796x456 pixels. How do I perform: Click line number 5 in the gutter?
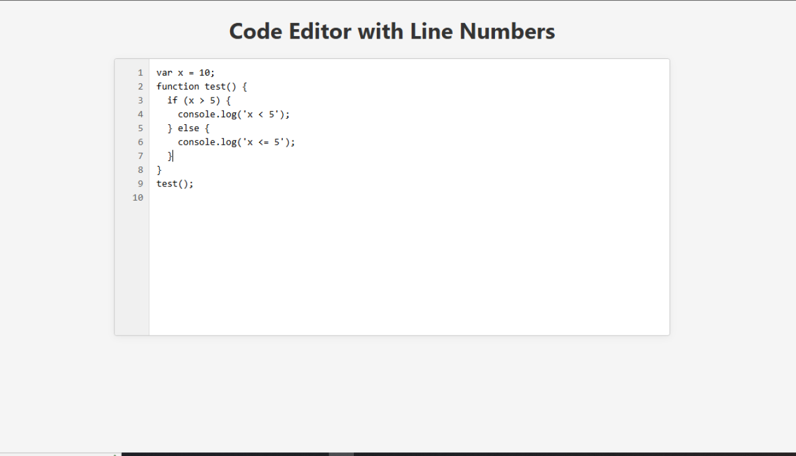point(141,128)
